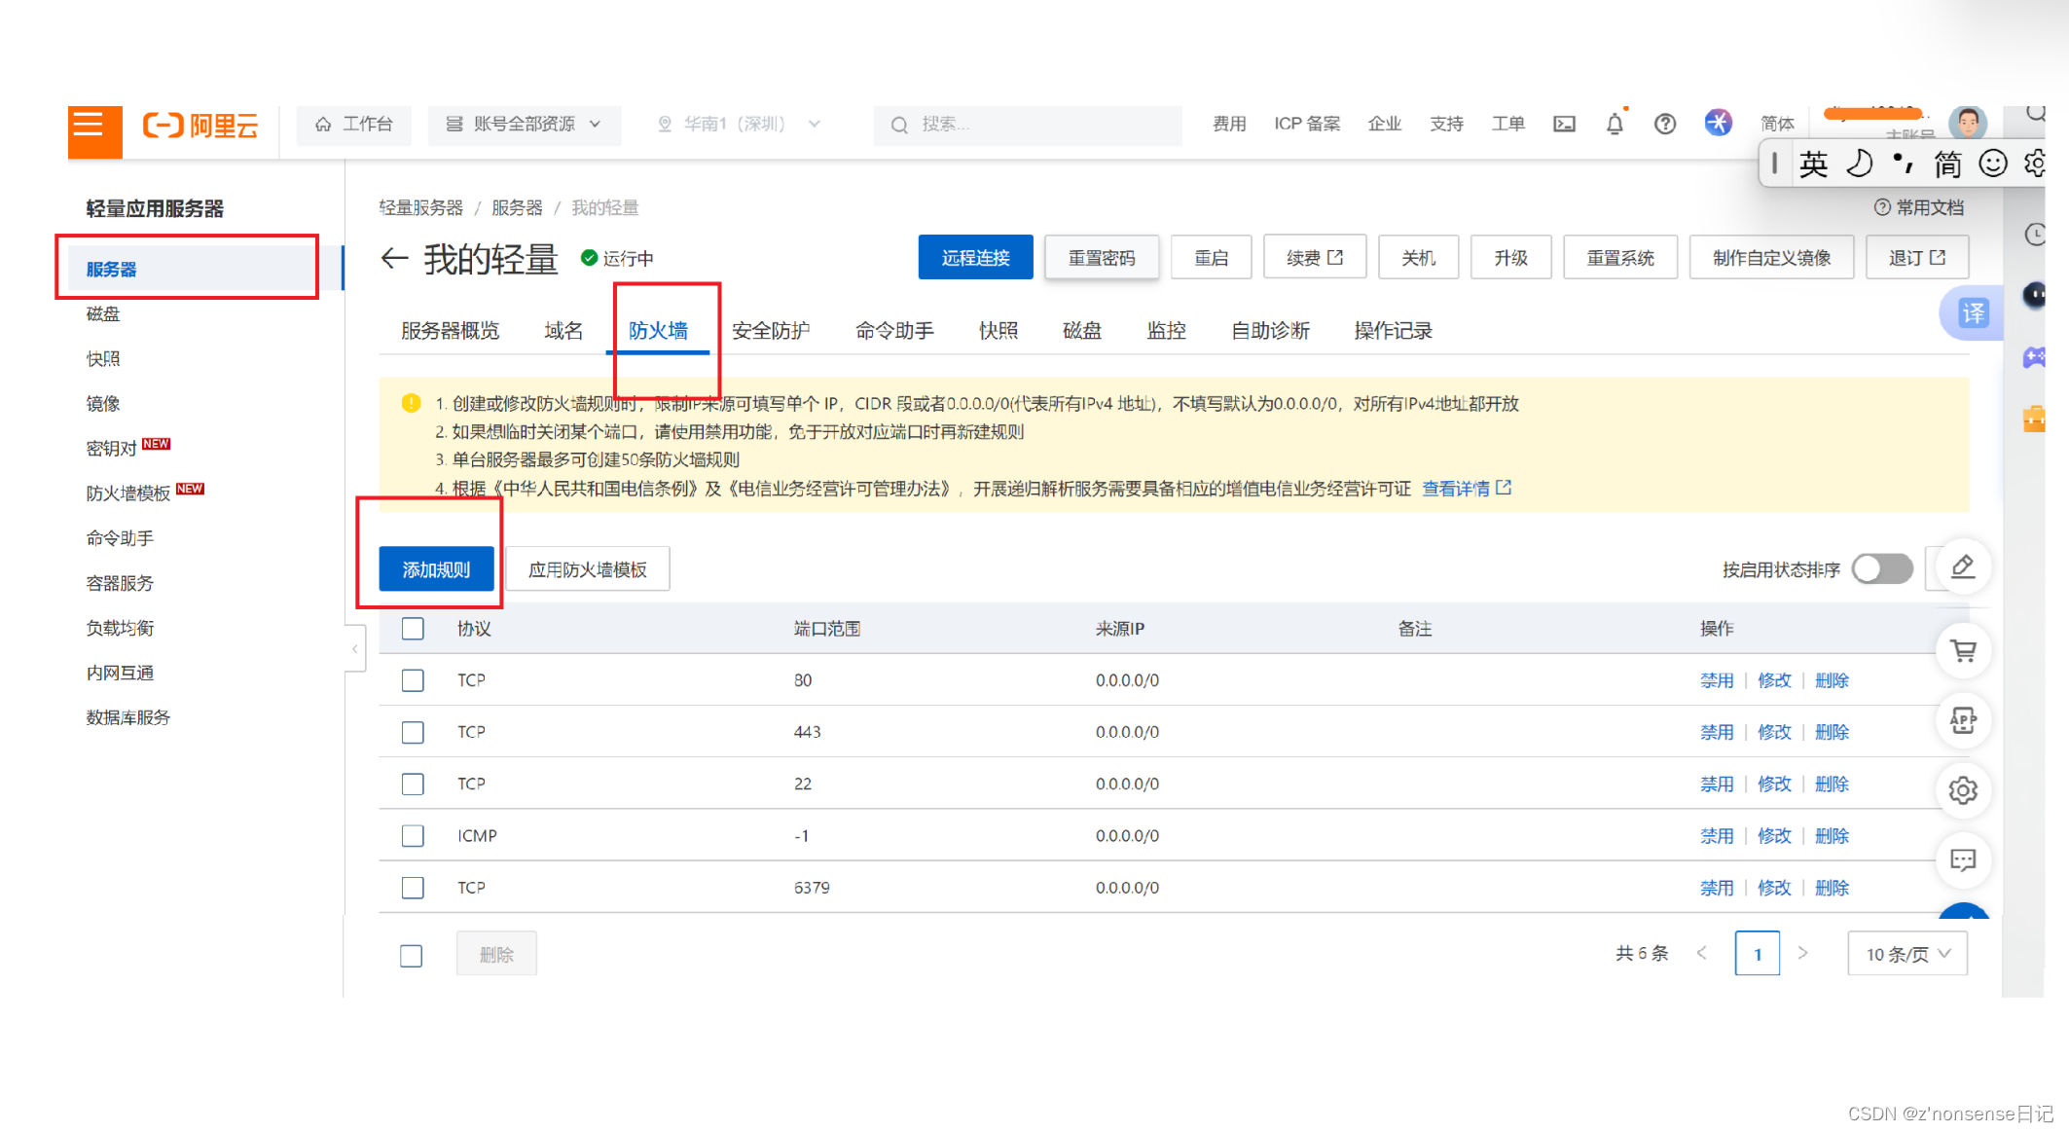Toggle the 按启用状态排序 switch
Screen dimensions: 2069x1132
pos(1881,569)
